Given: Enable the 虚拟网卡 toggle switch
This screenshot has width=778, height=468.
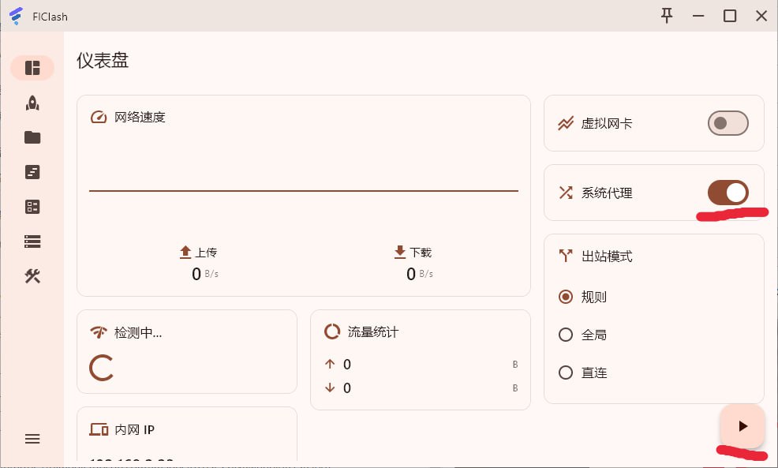Looking at the screenshot, I should coord(728,123).
